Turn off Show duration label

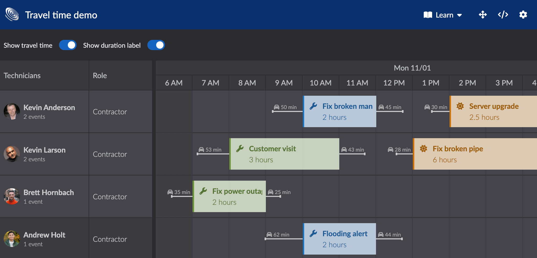click(x=156, y=45)
